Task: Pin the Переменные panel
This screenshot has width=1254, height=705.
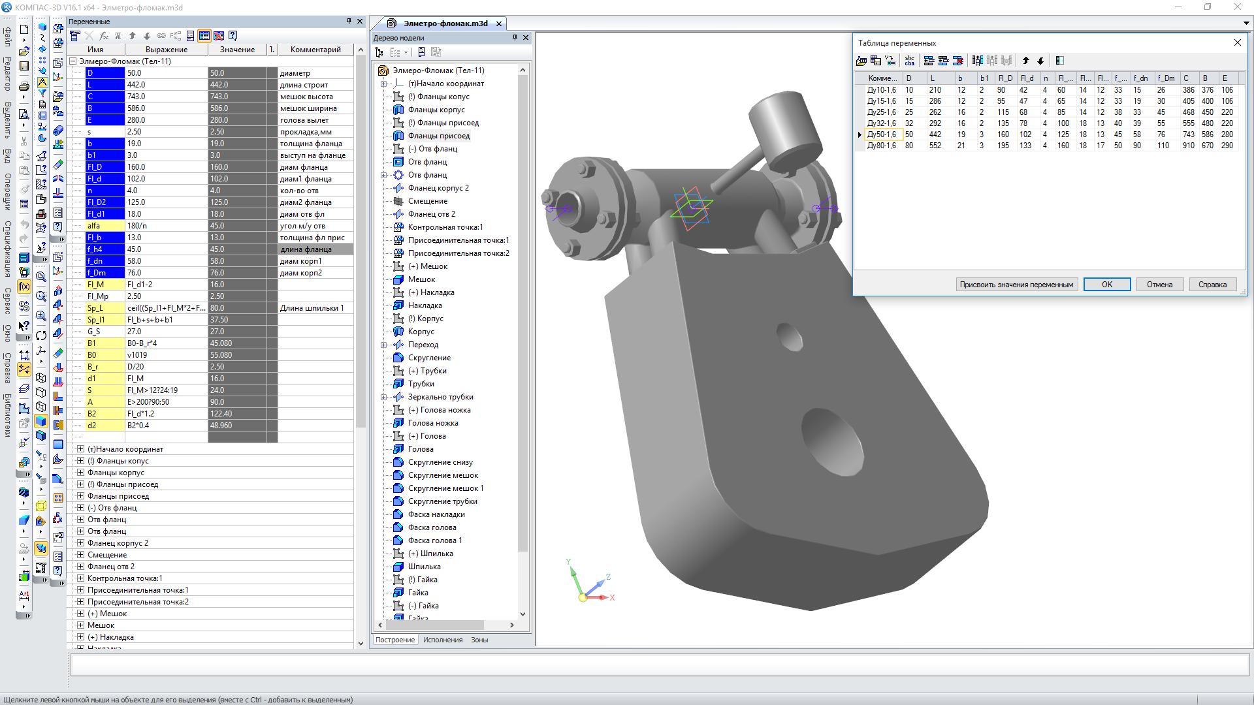Action: coord(349,22)
